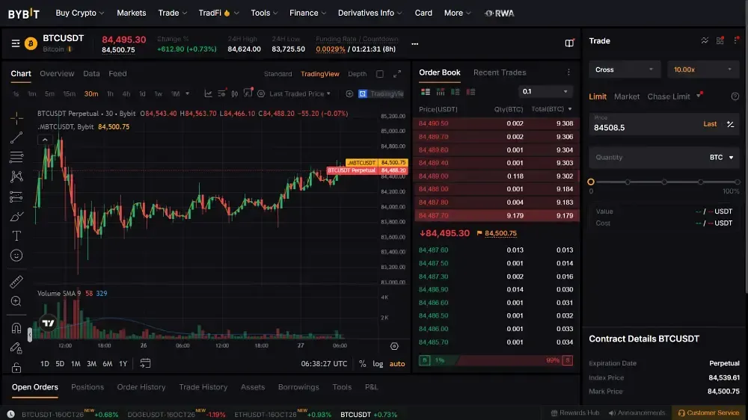The image size is (748, 420).
Task: Open the 10.00x leverage dropdown
Action: click(703, 70)
